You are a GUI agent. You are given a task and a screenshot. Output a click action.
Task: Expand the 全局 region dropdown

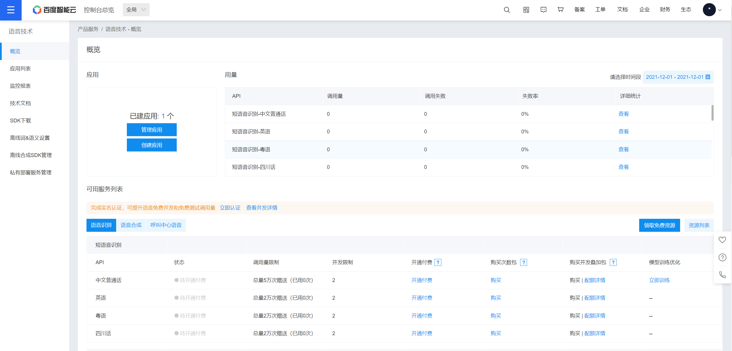136,10
